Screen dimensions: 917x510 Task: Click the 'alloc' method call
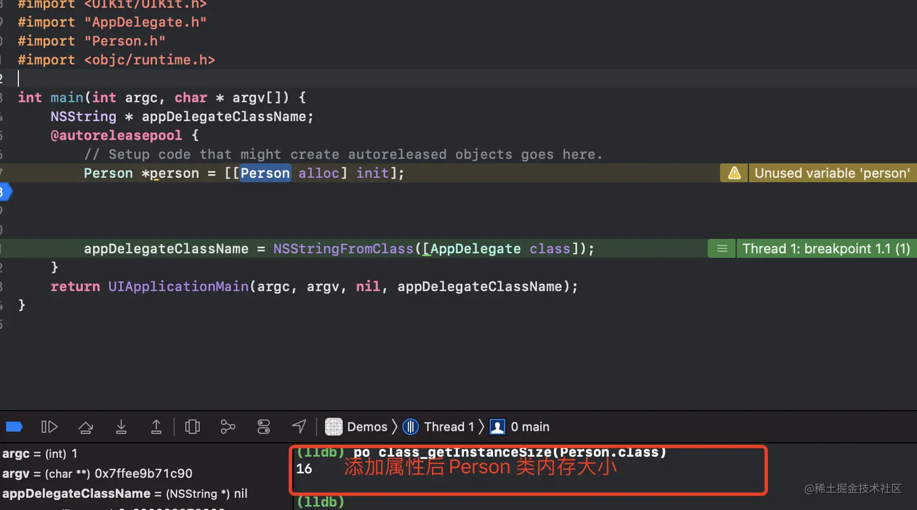click(319, 173)
